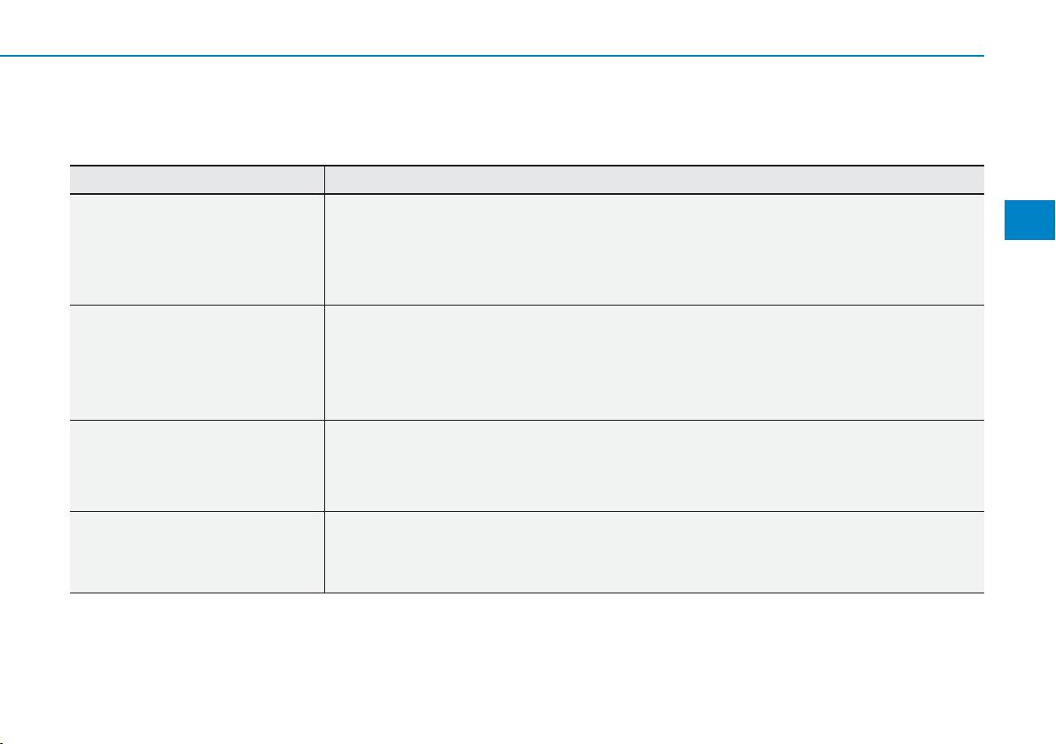This screenshot has width=1056, height=744.
Task: Click the thick top border of table
Action: (526, 166)
